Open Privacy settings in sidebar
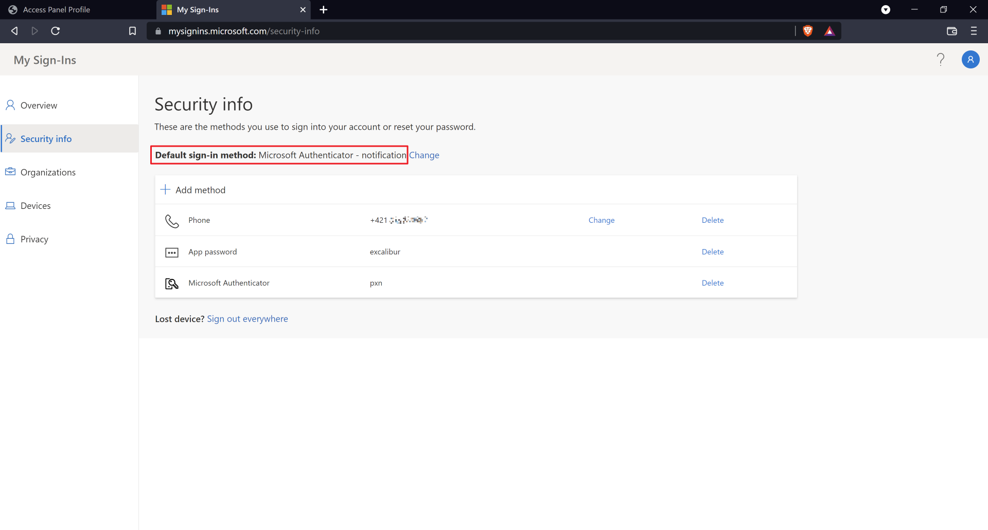This screenshot has height=530, width=988. point(34,239)
